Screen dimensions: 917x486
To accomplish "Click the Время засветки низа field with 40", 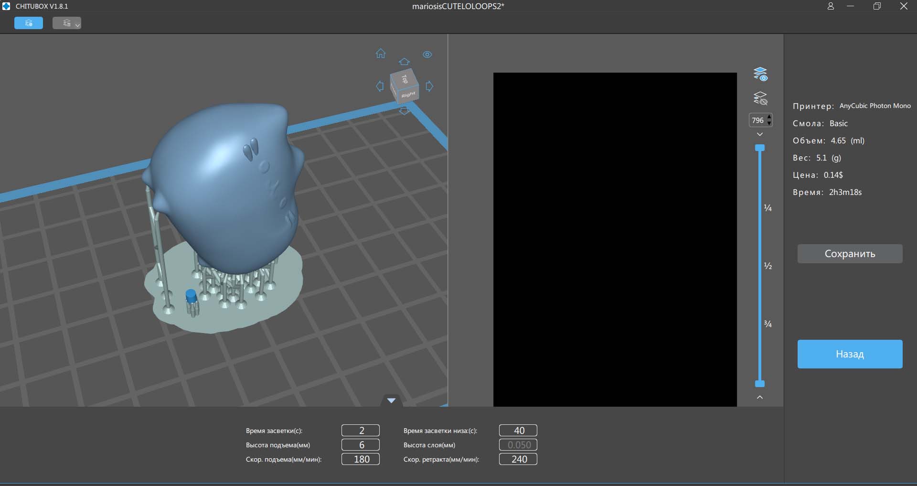I will [518, 431].
